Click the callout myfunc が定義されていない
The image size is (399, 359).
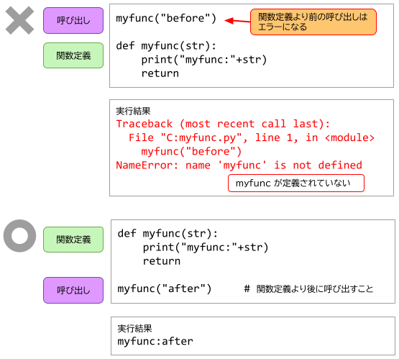[x=296, y=183]
